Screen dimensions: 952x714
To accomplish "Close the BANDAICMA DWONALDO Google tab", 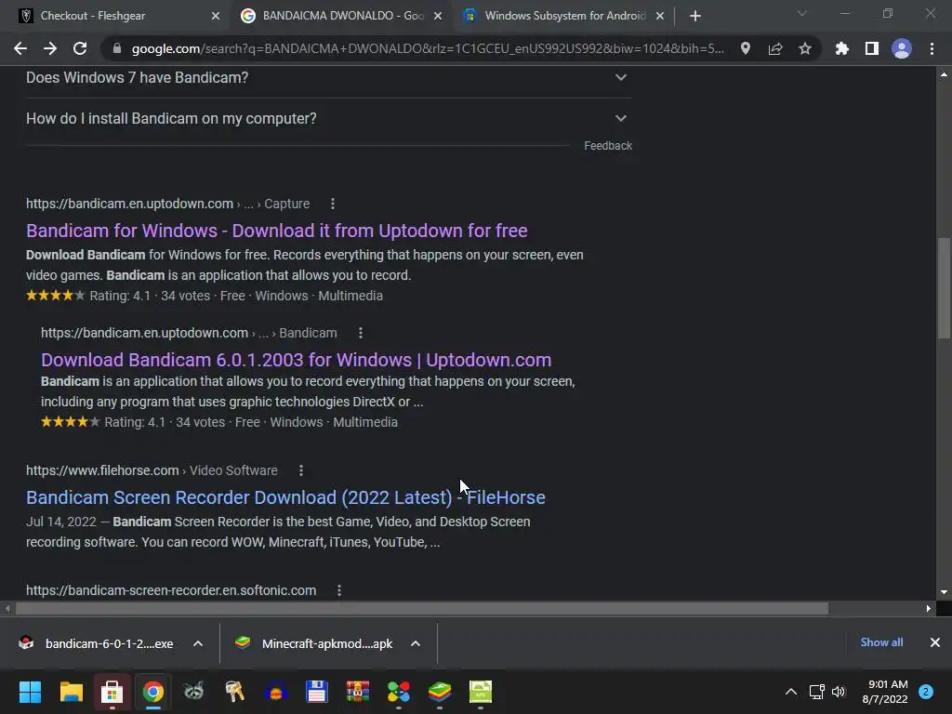I will 438,16.
